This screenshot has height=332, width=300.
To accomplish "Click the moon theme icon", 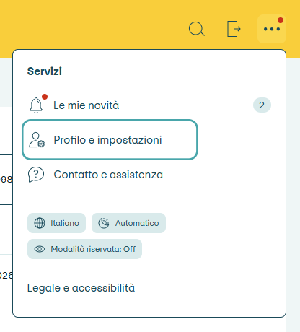I will [x=104, y=223].
